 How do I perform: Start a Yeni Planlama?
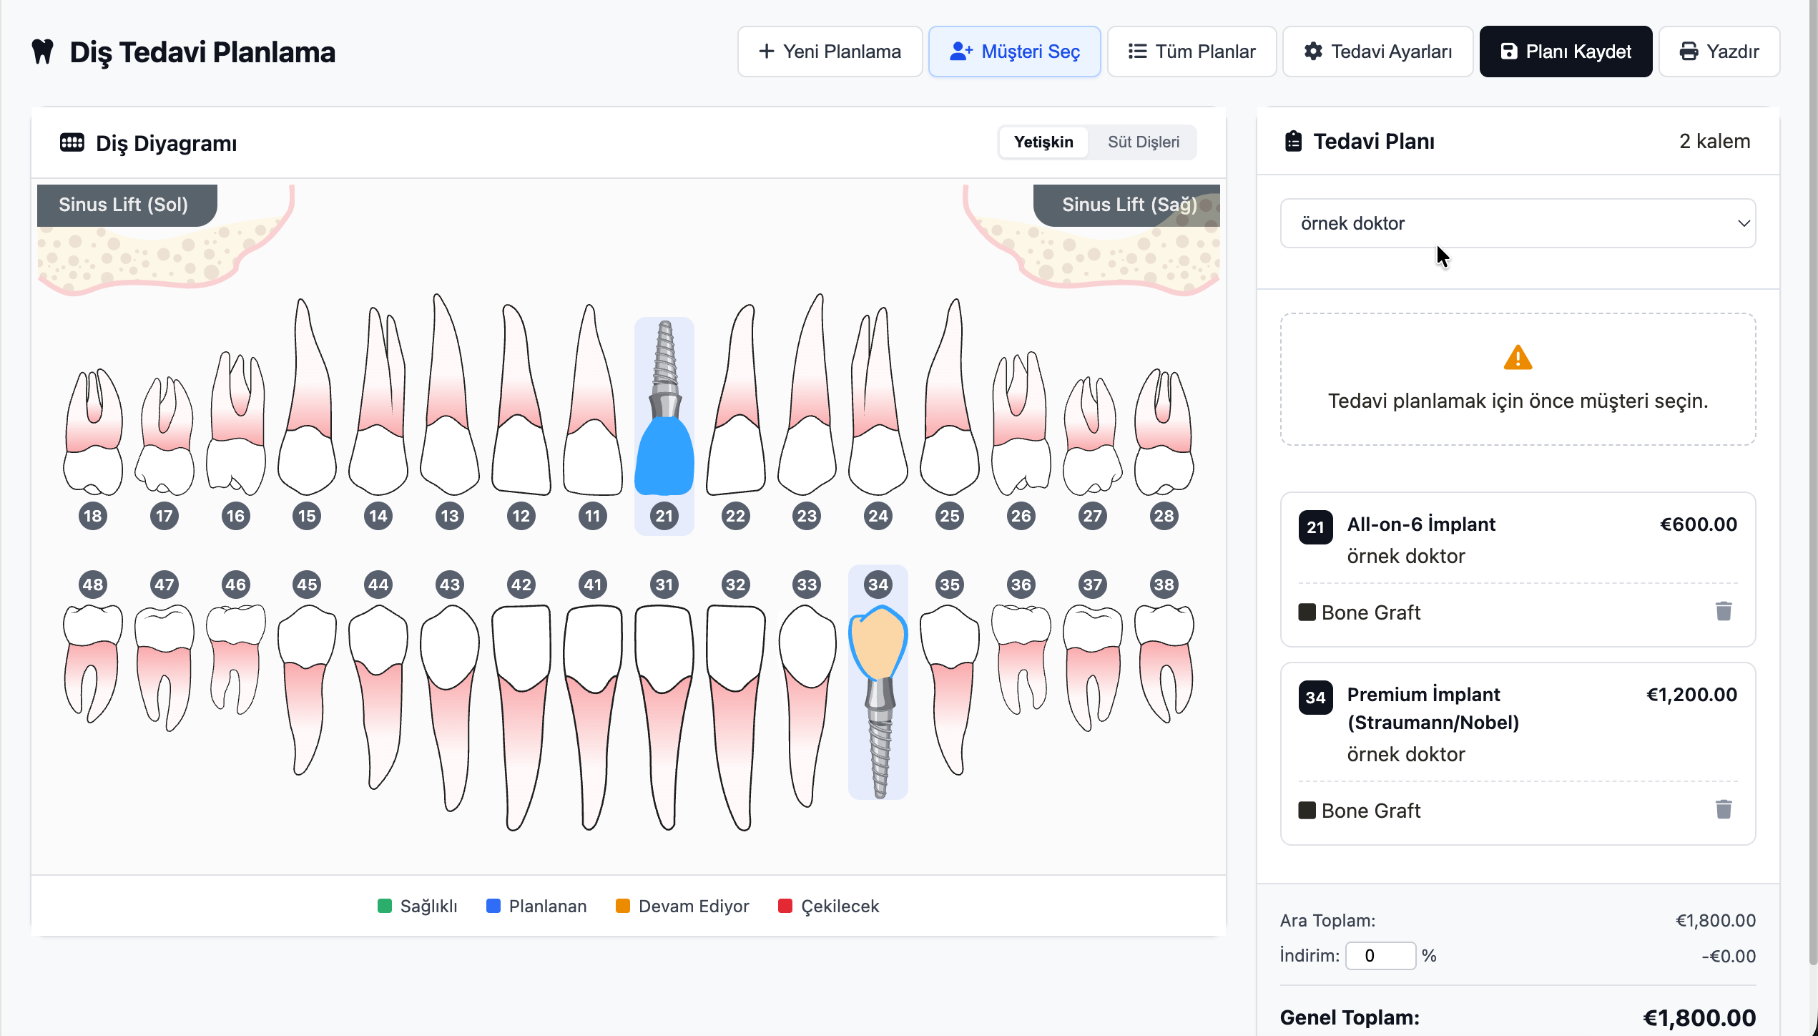point(830,52)
